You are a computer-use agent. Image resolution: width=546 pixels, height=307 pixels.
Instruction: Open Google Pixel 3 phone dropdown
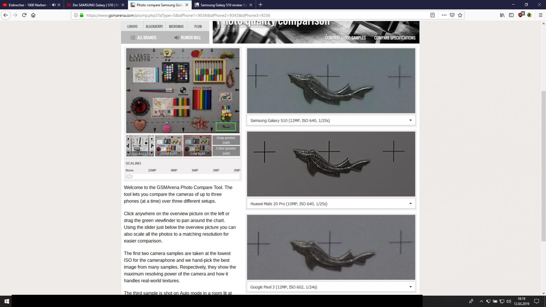click(331, 287)
